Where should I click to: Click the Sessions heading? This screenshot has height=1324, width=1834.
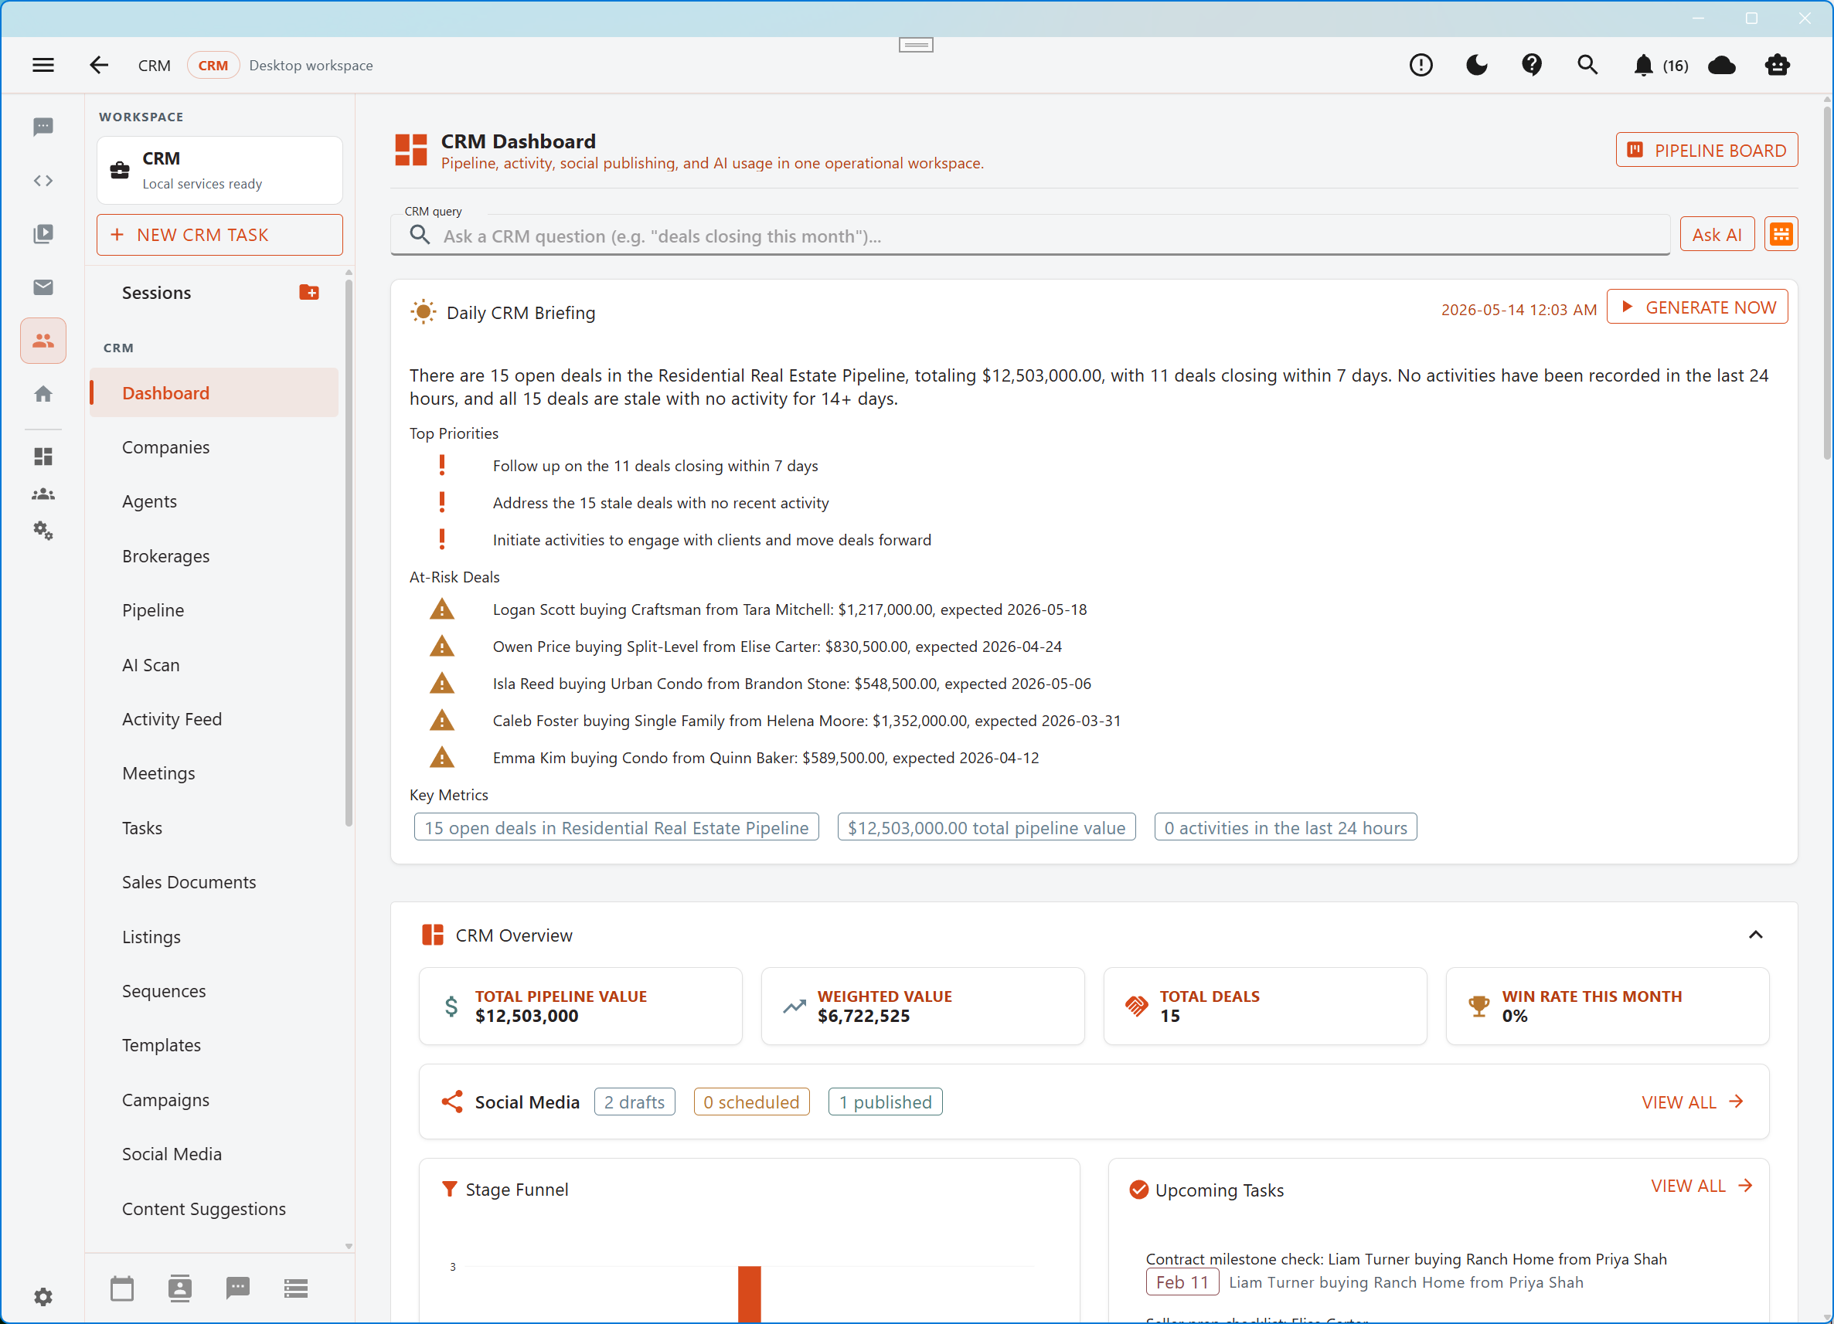point(157,293)
